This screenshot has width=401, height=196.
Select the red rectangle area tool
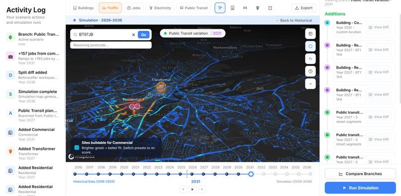tap(270, 8)
